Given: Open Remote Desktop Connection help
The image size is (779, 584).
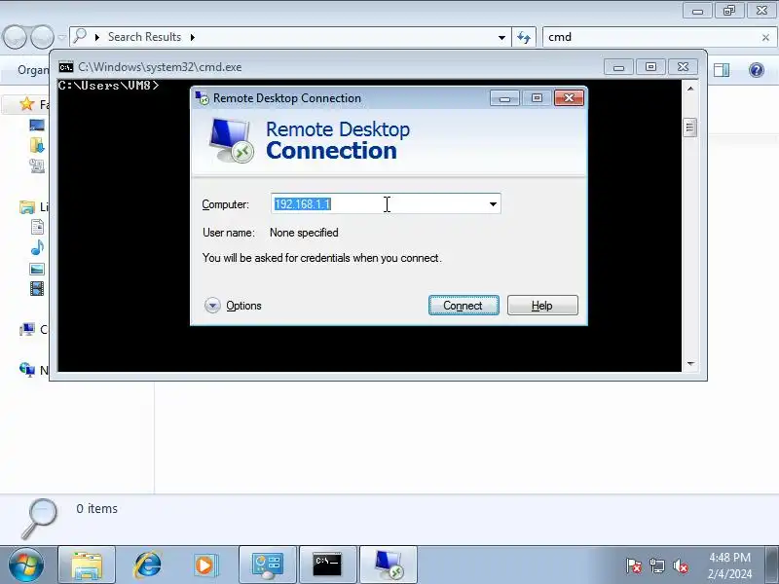Looking at the screenshot, I should pos(542,306).
